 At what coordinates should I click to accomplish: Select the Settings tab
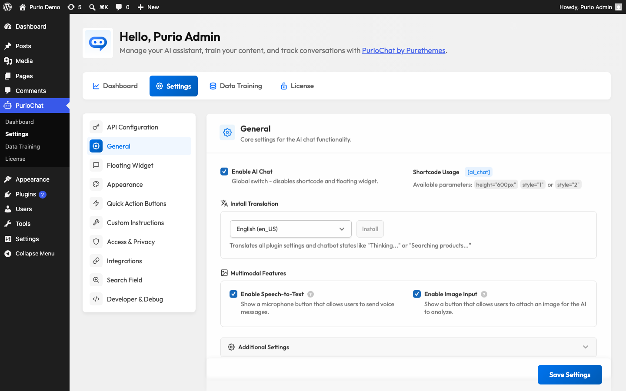coord(173,86)
